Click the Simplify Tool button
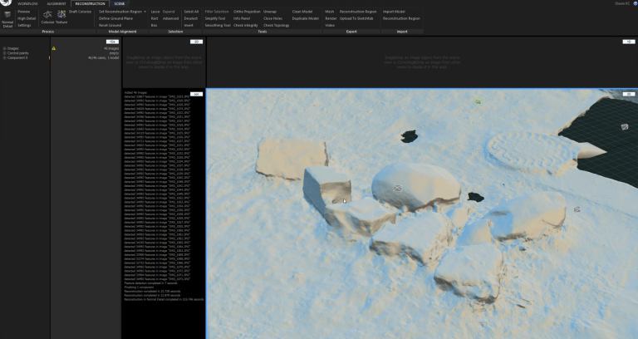638x339 pixels. click(x=215, y=17)
